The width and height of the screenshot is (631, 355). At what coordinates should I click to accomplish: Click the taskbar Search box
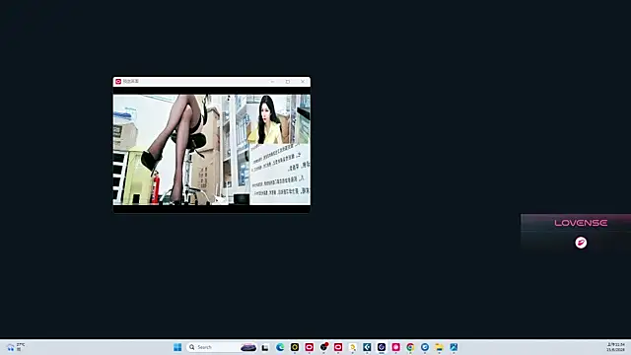(221, 347)
